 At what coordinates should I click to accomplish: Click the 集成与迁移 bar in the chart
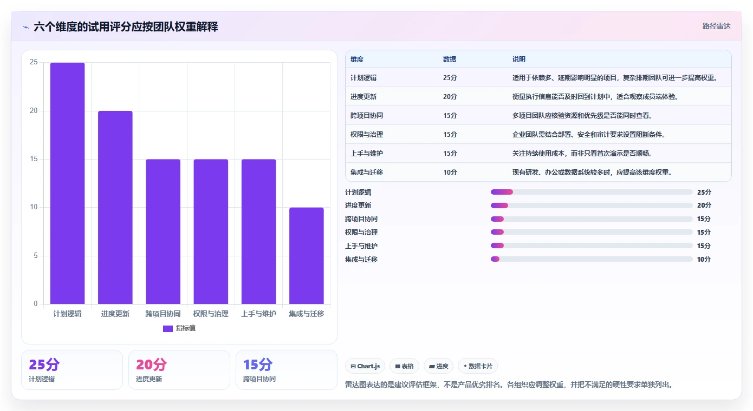[306, 256]
